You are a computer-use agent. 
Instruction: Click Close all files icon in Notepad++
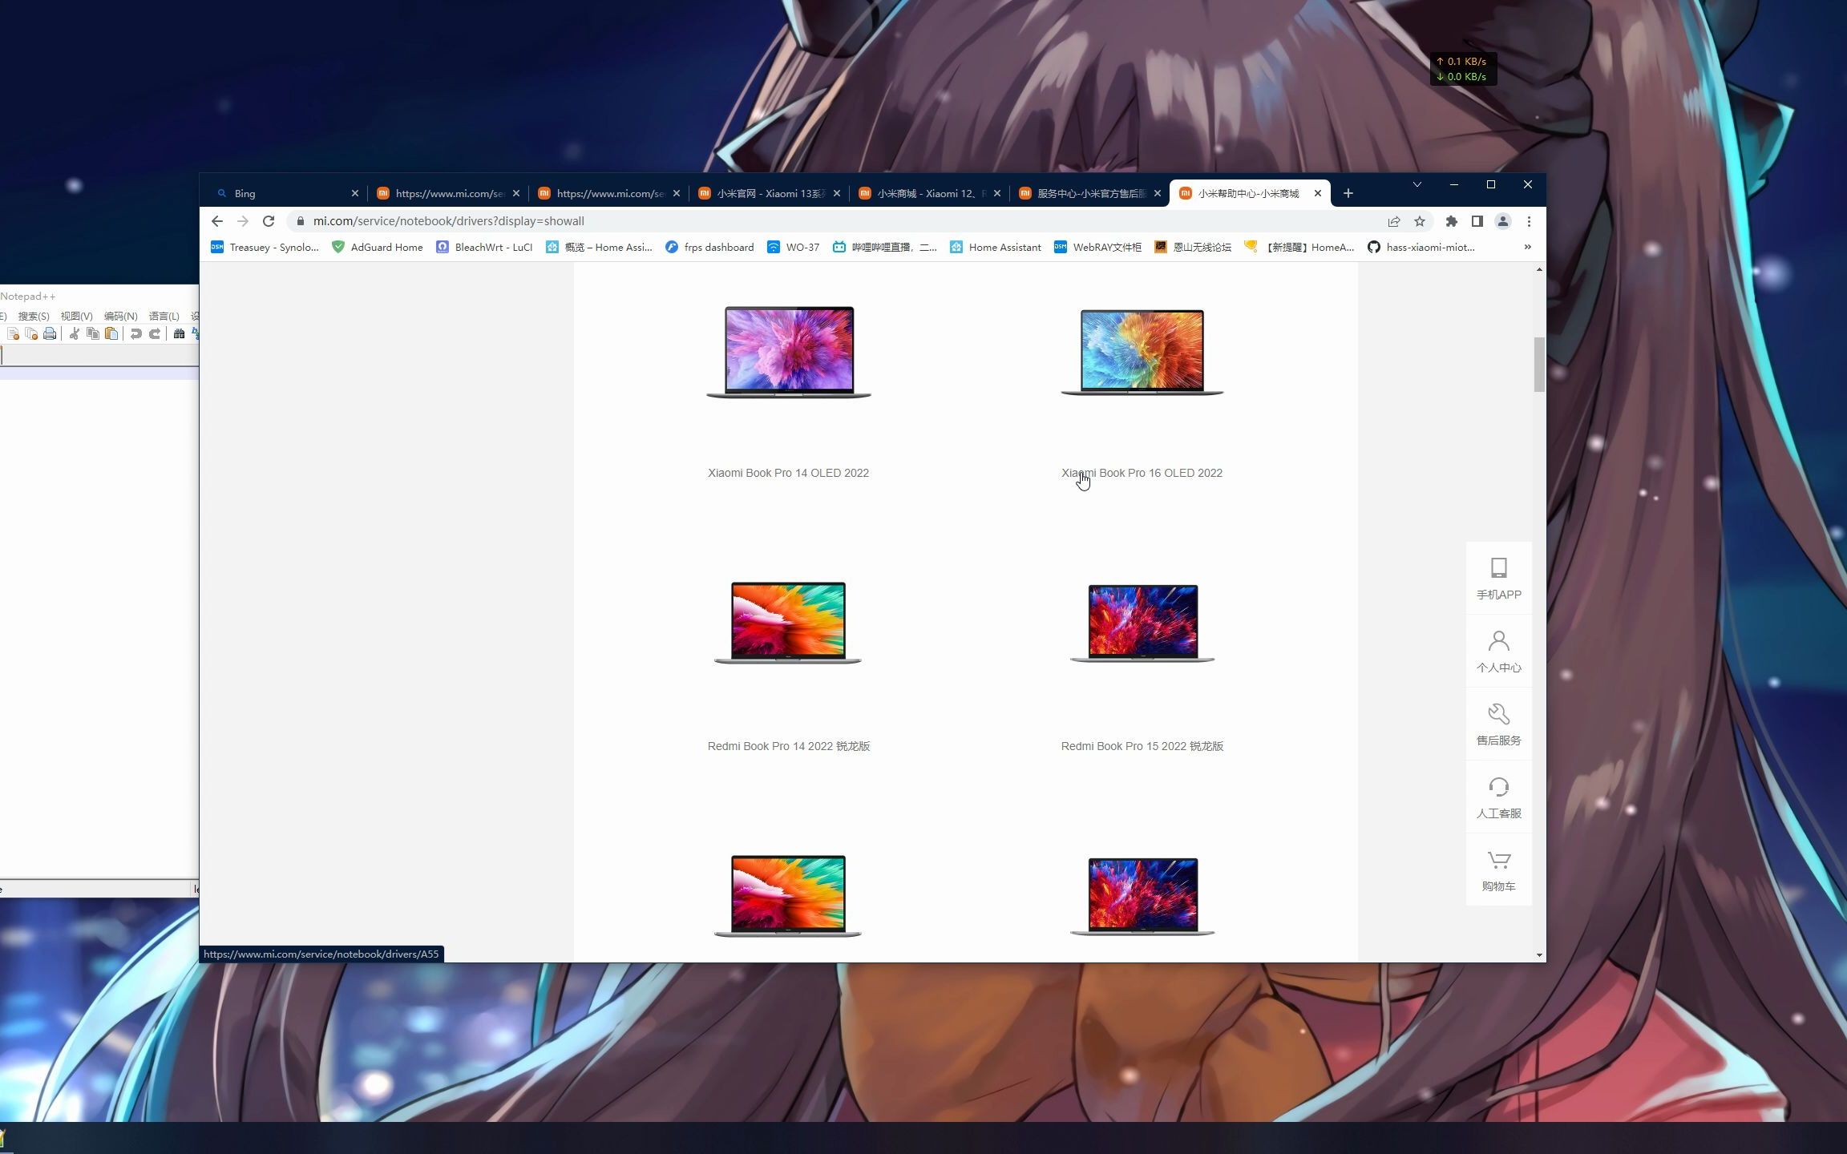pos(31,334)
